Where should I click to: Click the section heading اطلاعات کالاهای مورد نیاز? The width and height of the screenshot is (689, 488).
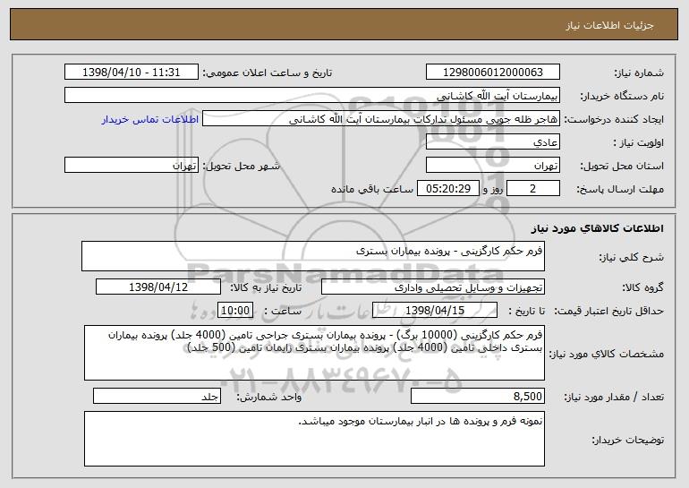pyautogui.click(x=597, y=228)
